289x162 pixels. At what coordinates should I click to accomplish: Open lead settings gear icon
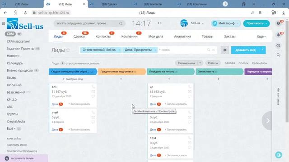click(x=225, y=50)
